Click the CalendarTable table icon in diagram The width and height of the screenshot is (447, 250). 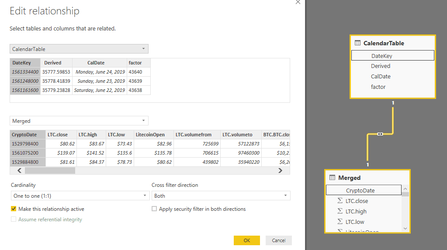pos(357,43)
